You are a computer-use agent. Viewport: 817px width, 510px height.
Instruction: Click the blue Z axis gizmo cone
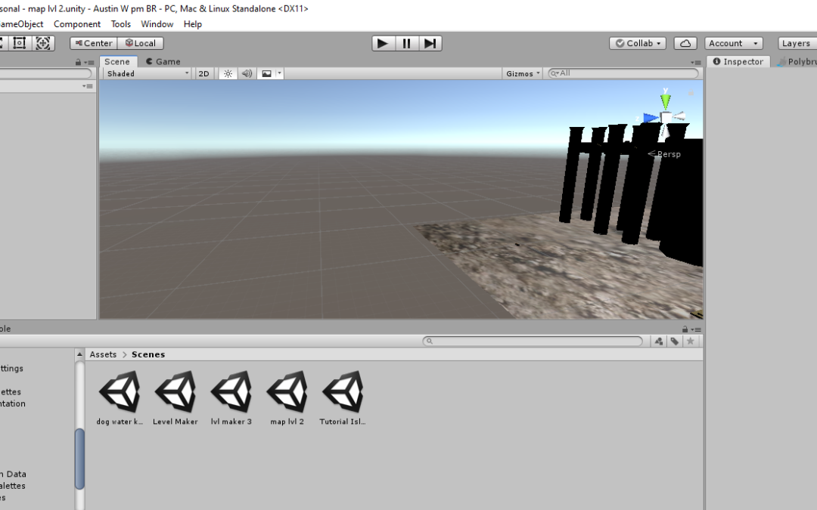pyautogui.click(x=651, y=118)
